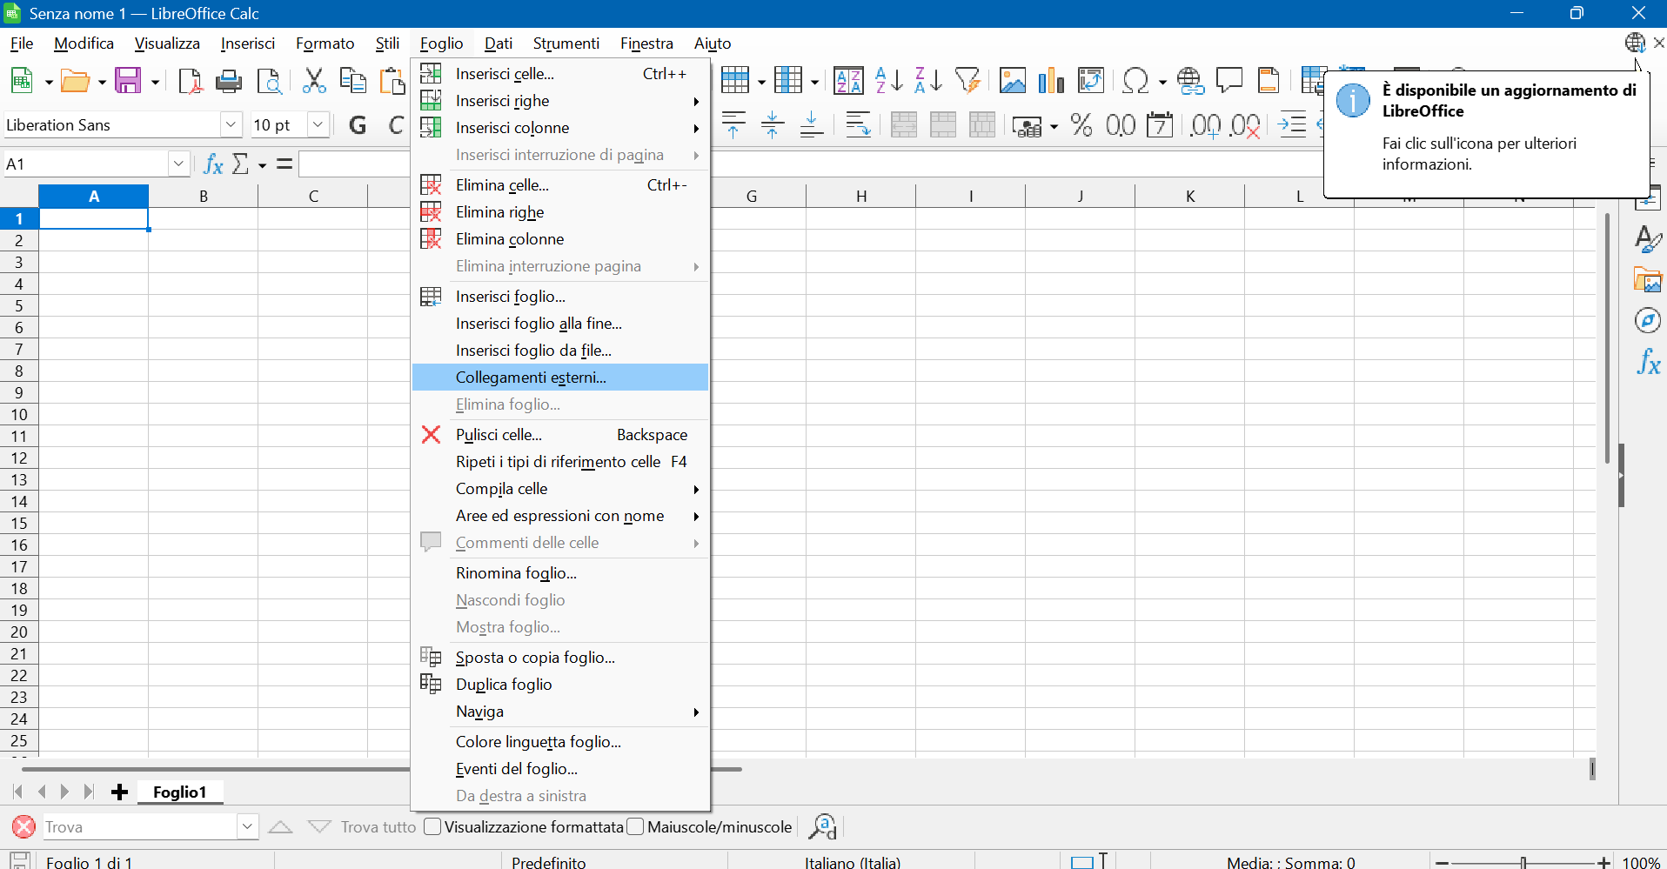The height and width of the screenshot is (869, 1667).
Task: Click the Foglio1 sheet tab
Action: coord(179,792)
